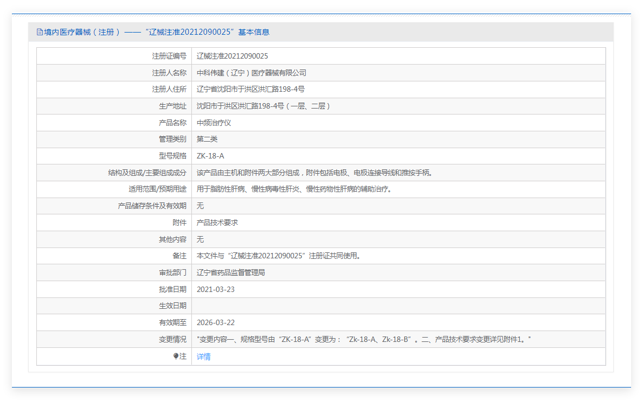Click the 附件 value 产品技术要求

217,223
